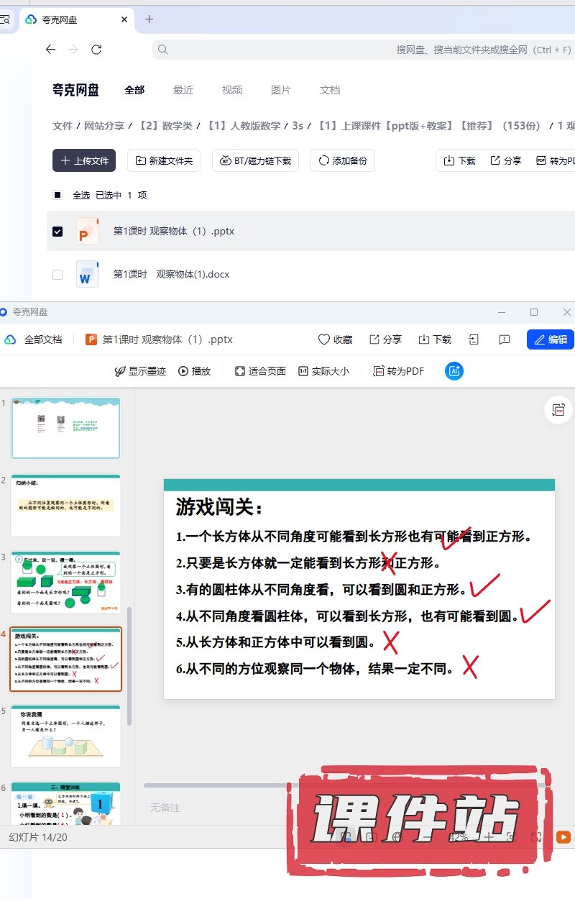Click the 收藏 heart icon
This screenshot has height=899, width=575.
(x=335, y=339)
